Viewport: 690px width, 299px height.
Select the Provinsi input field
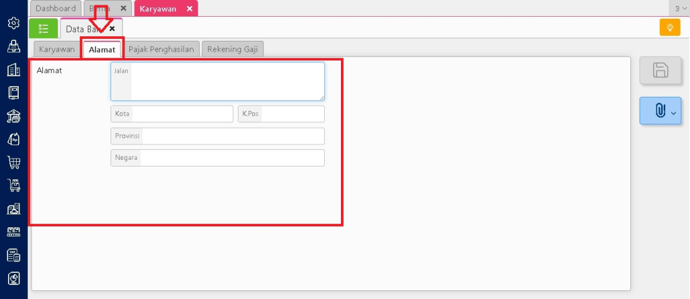point(232,136)
